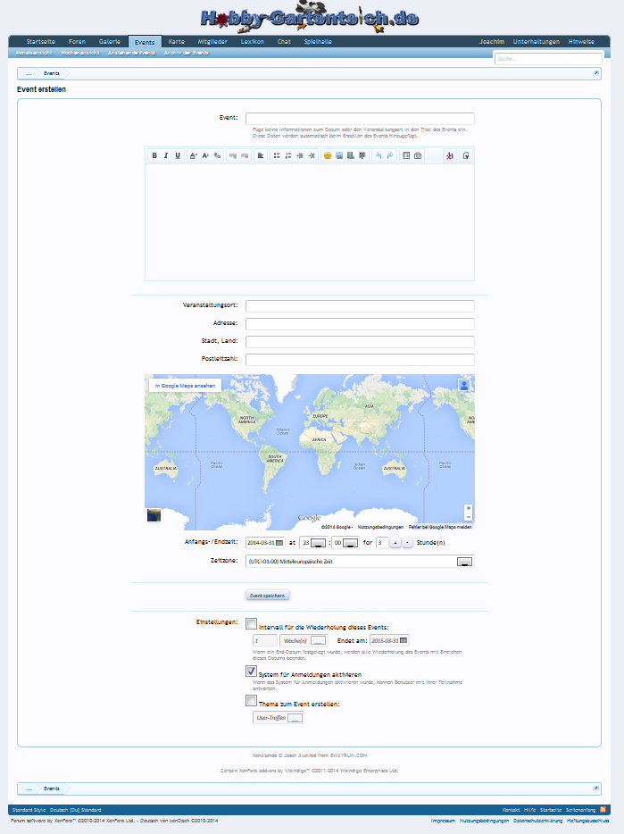Screen dimensions: 624x834
Task: Click In Google Maps ansehen link
Action: (185, 386)
